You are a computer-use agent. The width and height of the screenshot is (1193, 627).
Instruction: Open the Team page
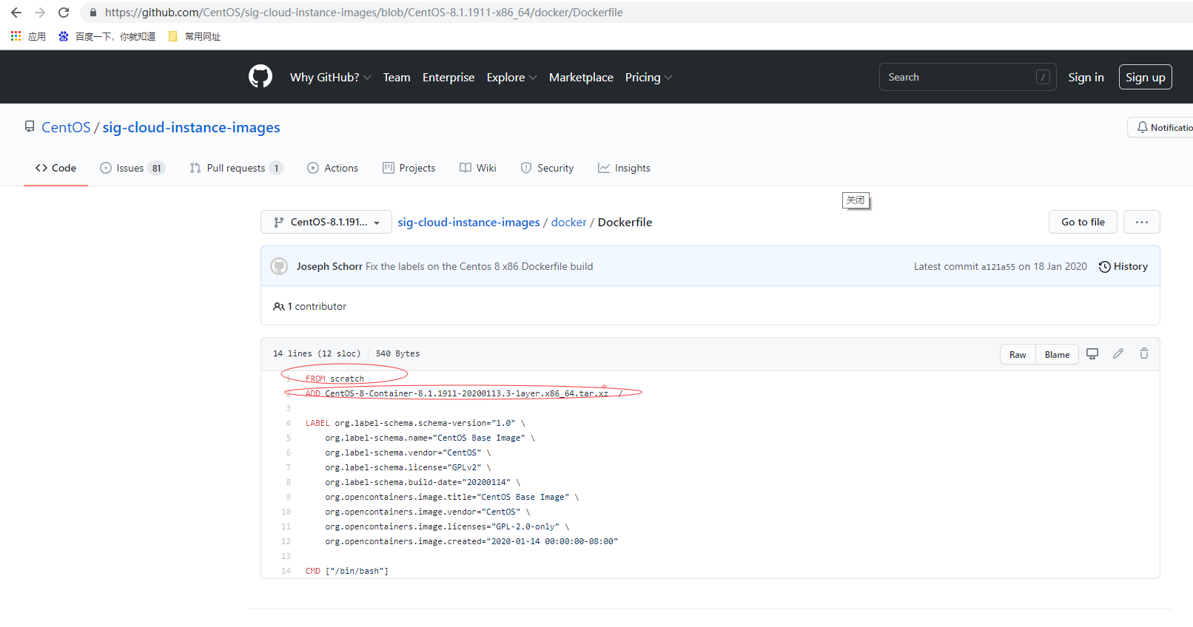pos(397,78)
